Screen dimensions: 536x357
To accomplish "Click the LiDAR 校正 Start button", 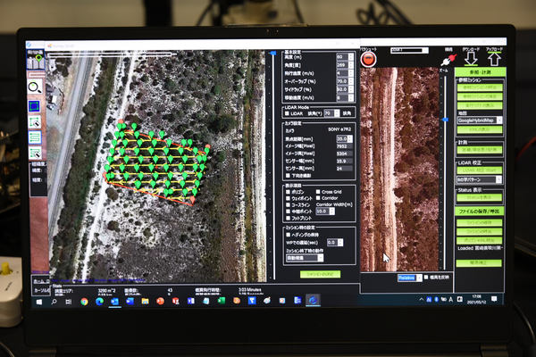I will (x=480, y=170).
